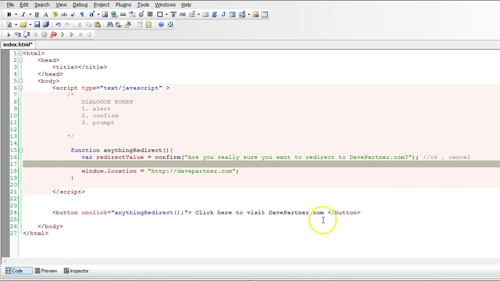Switch to the Preview tab

(x=46, y=271)
